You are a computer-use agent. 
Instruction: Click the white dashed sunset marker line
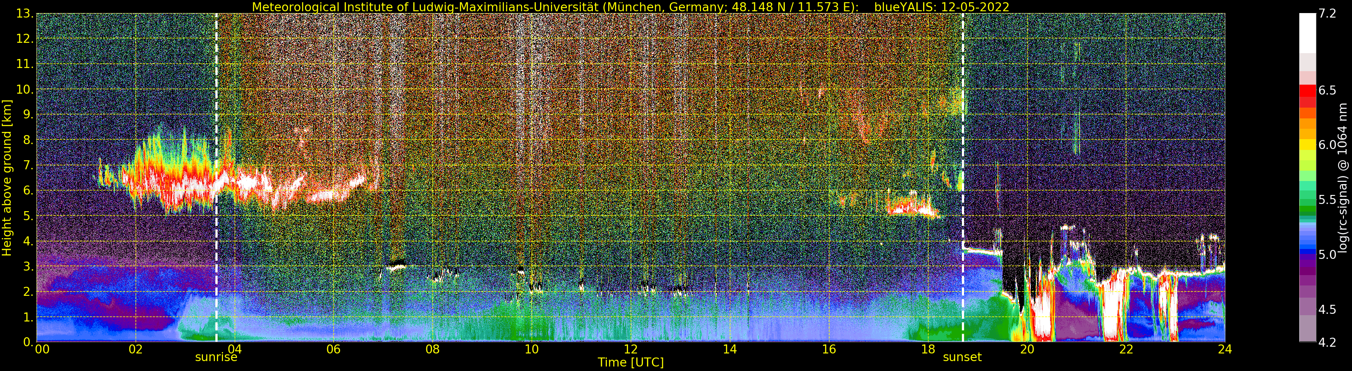[x=963, y=177]
